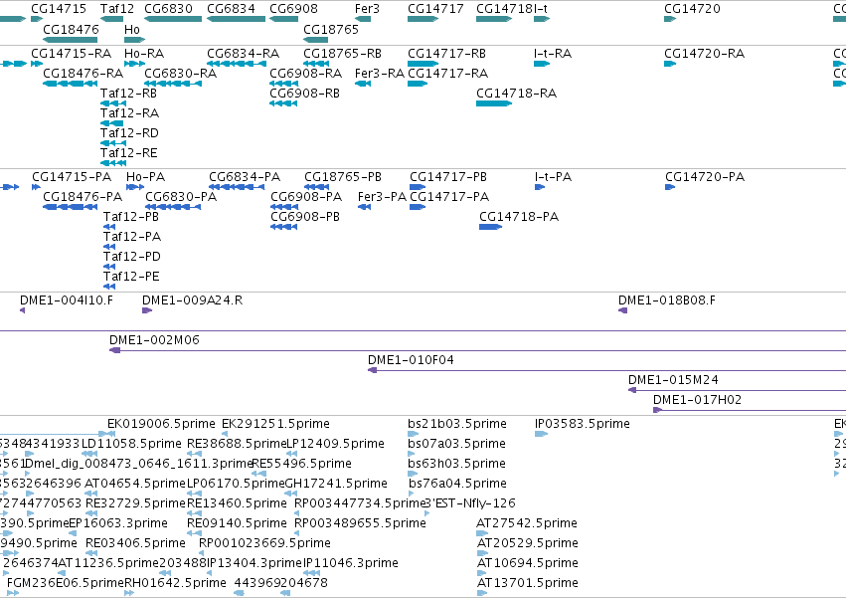
Task: Select the RE38688.5prime EST label
Action: 237,444
